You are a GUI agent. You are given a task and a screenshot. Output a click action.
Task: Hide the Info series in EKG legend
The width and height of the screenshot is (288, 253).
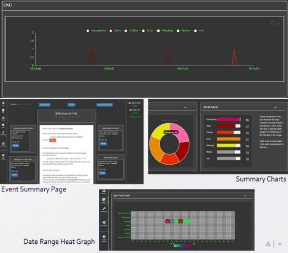click(x=199, y=30)
